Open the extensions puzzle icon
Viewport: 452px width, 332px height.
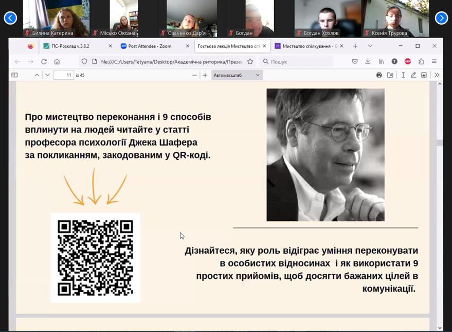421,61
